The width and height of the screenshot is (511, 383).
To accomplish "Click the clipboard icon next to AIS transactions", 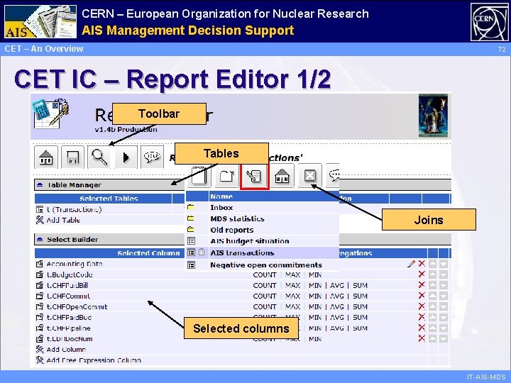I will pyautogui.click(x=202, y=252).
